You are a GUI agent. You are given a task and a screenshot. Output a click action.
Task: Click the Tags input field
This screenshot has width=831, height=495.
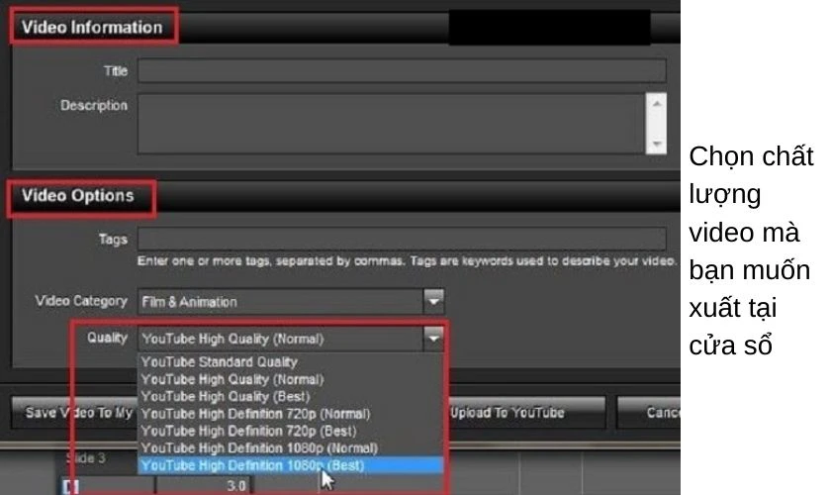click(402, 239)
